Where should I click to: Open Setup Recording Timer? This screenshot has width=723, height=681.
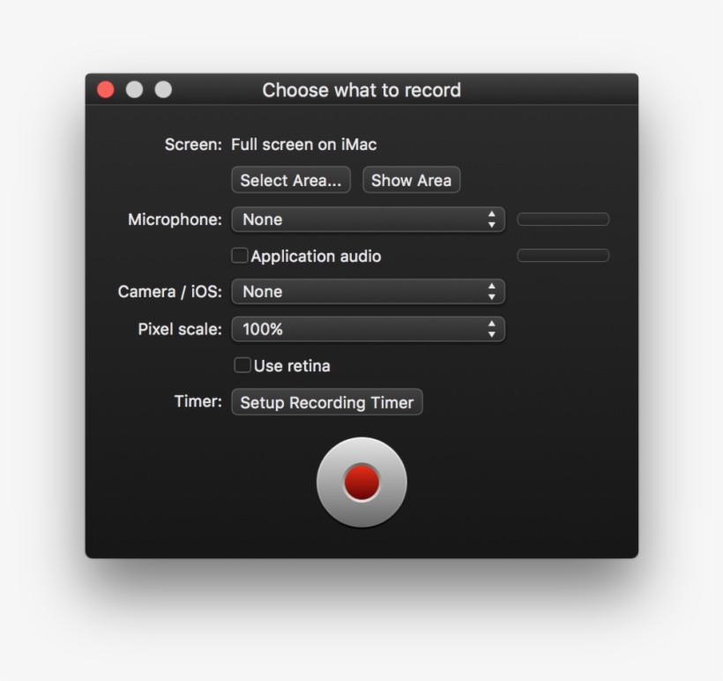point(326,402)
